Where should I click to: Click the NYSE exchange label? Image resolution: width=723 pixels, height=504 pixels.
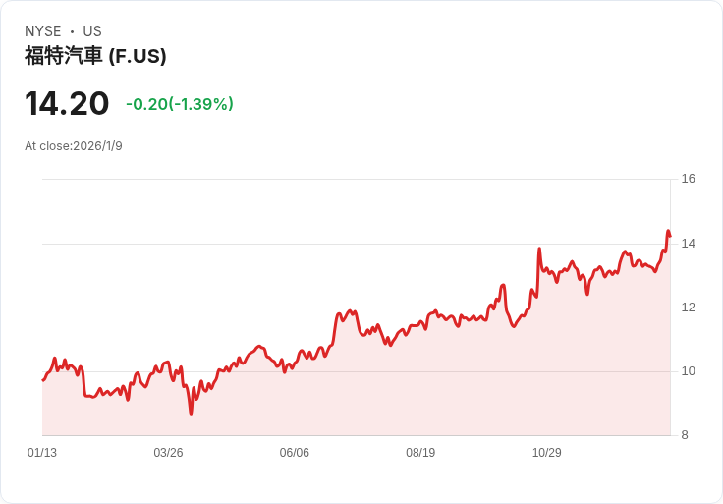point(43,31)
